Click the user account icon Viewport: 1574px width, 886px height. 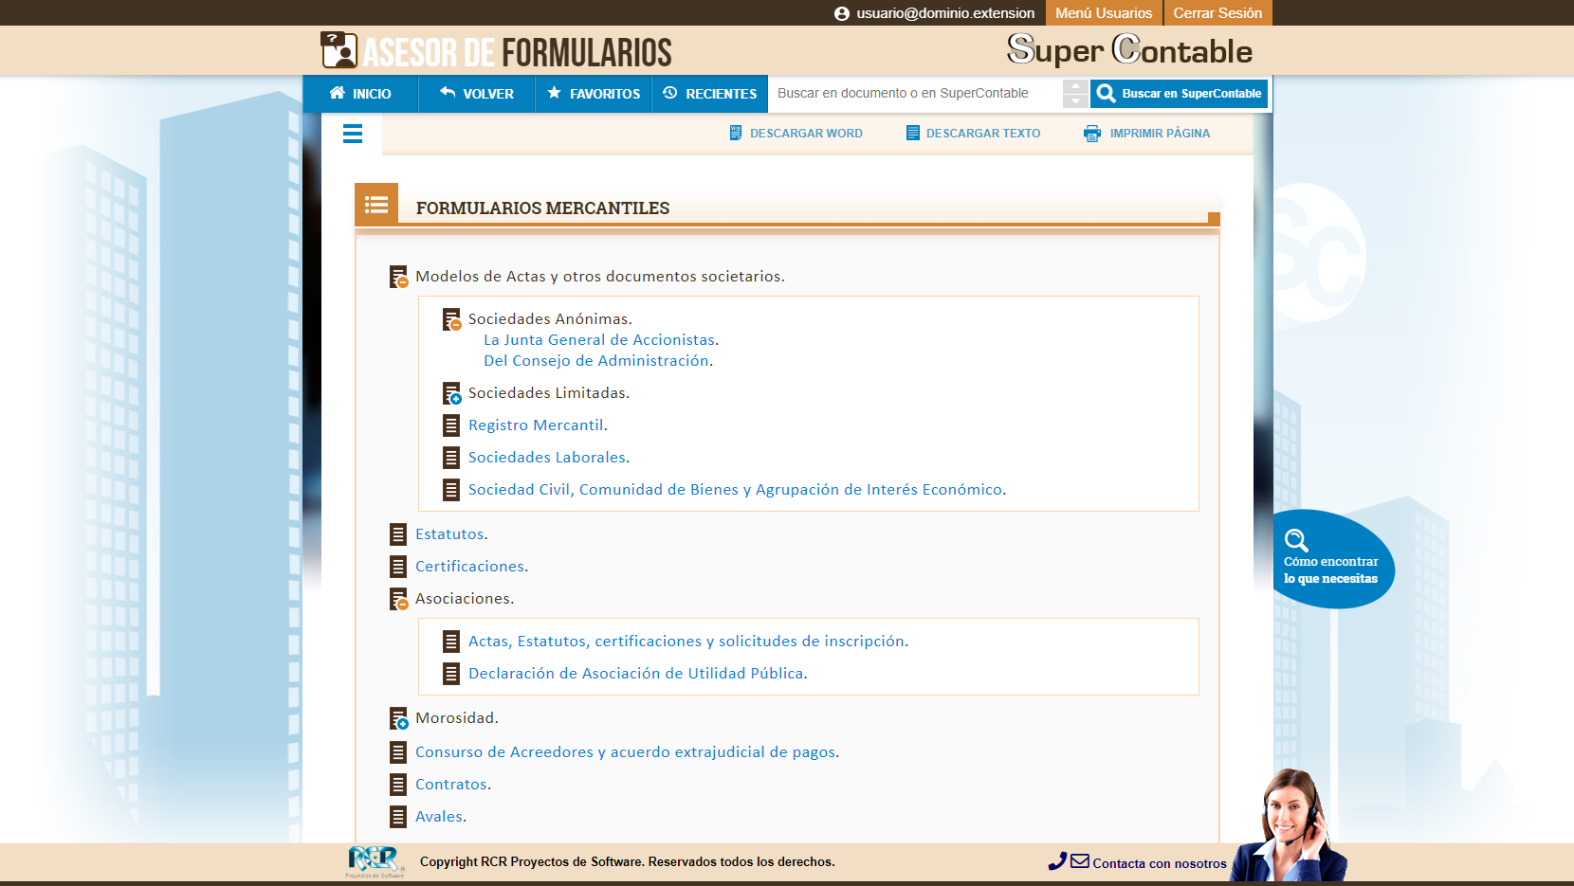tap(842, 13)
